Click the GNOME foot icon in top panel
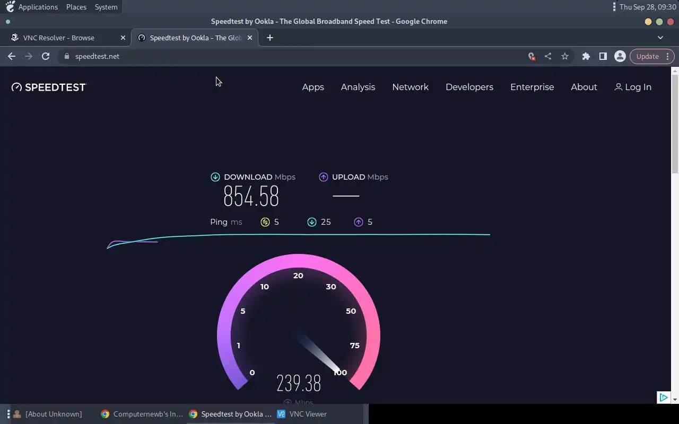Viewport: 679px width, 424px height. (10, 7)
